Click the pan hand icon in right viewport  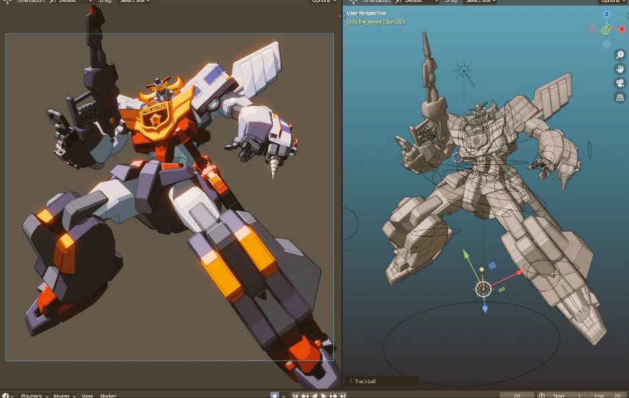click(620, 69)
